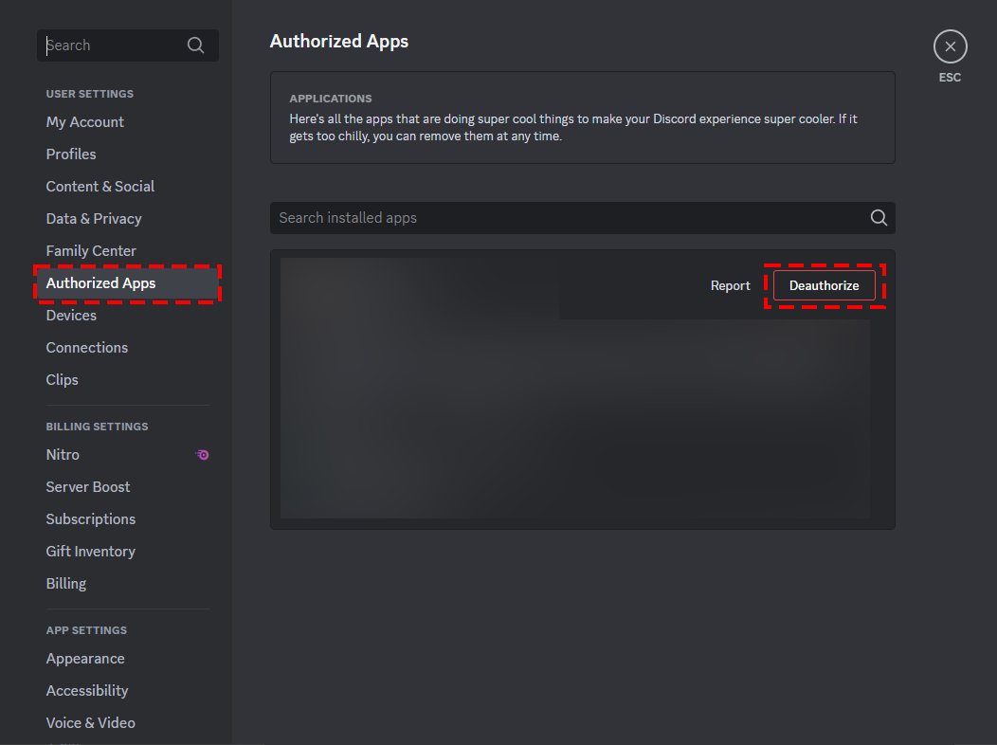Open the Connections settings

(86, 347)
